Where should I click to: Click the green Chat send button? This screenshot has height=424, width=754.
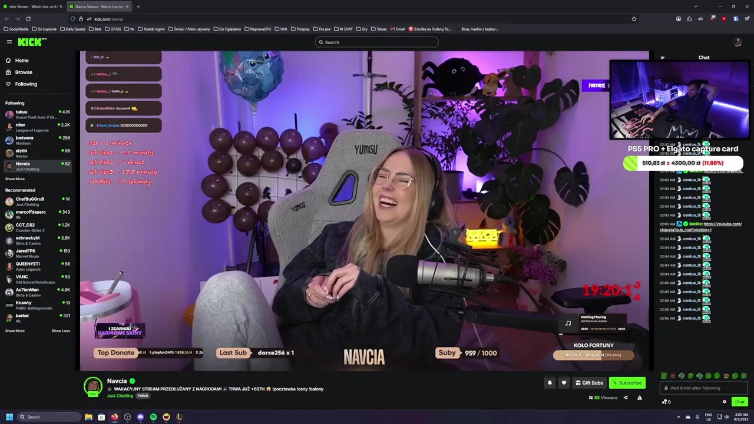pyautogui.click(x=740, y=402)
